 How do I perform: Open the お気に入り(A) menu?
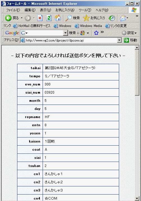coord(65,10)
